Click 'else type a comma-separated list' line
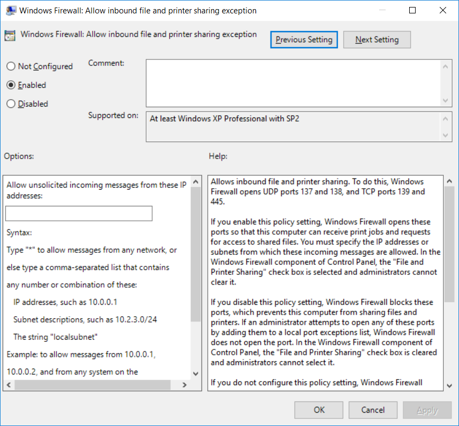 [x=88, y=267]
